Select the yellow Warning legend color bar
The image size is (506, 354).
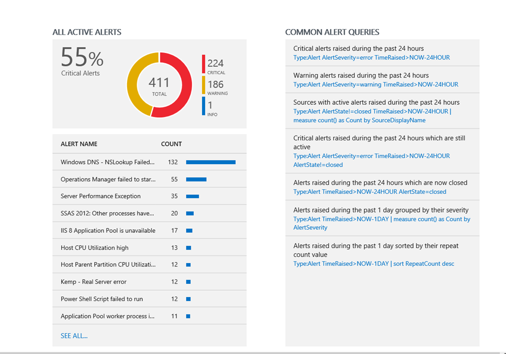click(x=203, y=85)
